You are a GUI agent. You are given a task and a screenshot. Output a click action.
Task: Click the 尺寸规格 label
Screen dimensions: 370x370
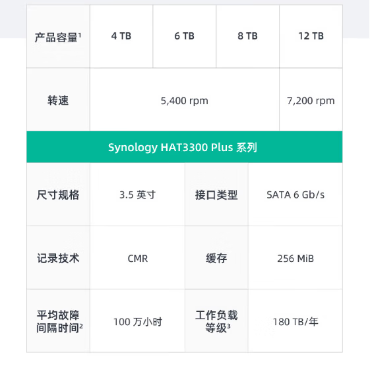tap(58, 195)
